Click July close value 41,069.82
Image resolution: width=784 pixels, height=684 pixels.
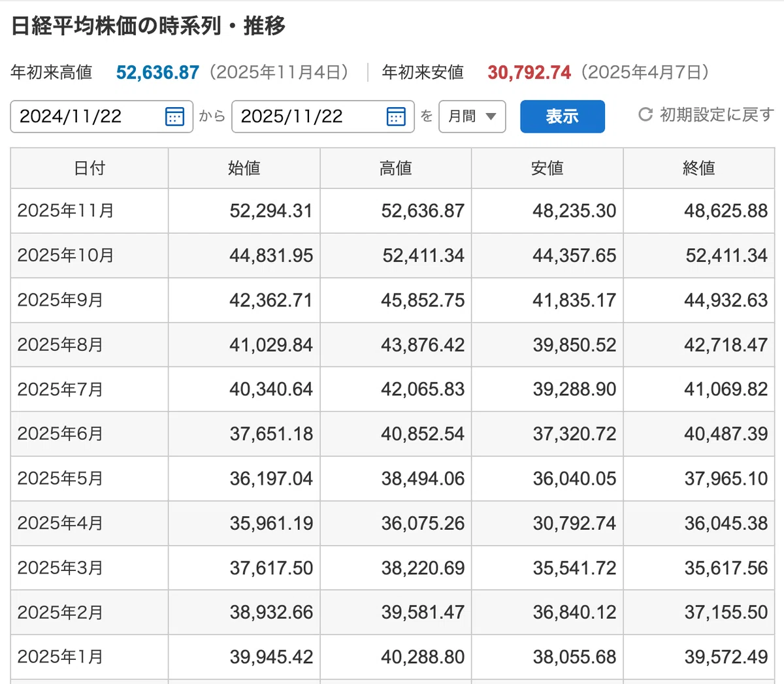click(726, 389)
